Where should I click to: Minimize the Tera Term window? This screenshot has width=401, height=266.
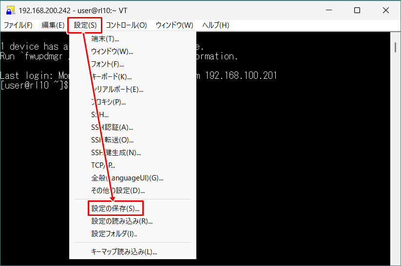pyautogui.click(x=334, y=10)
